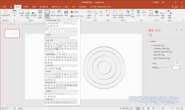This screenshot has height=110, width=185.
Task: Click the 비디오 video button
Action: (151, 14)
